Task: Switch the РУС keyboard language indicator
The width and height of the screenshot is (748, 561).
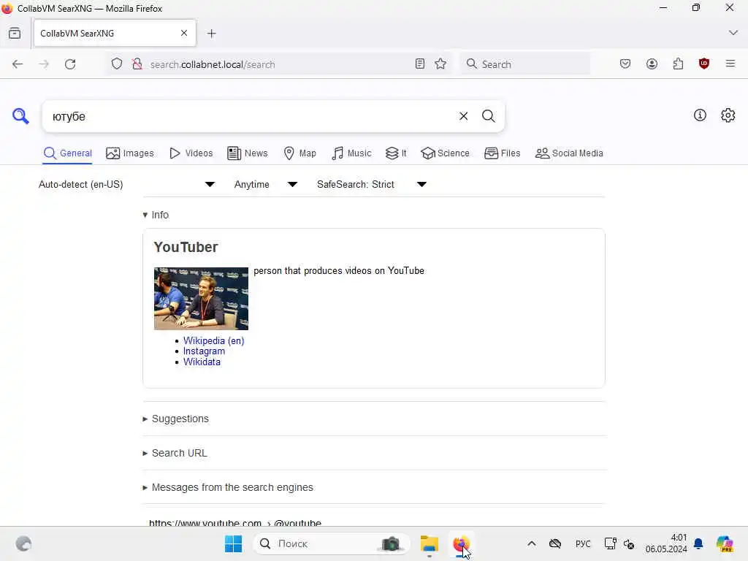Action: click(583, 543)
